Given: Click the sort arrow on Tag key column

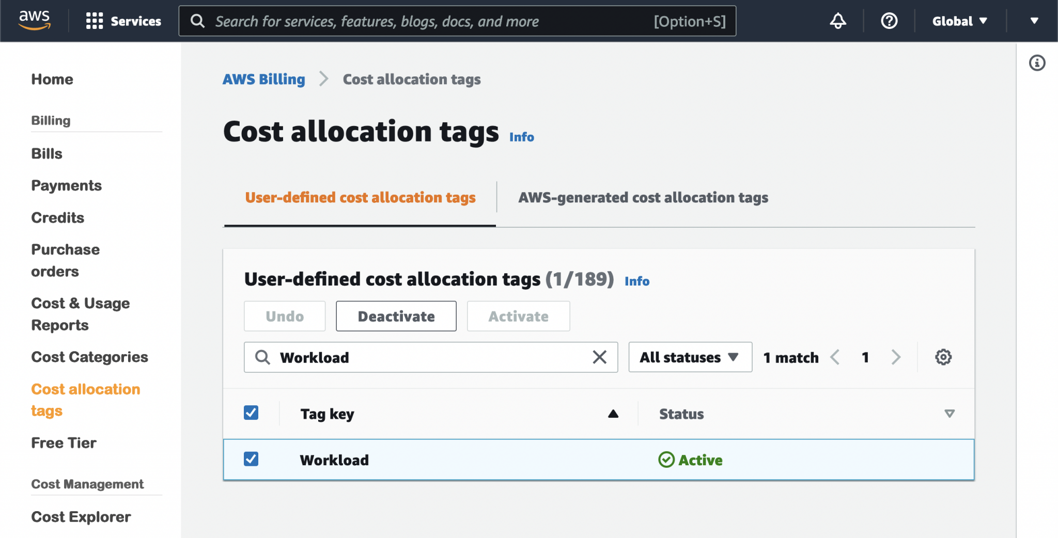Looking at the screenshot, I should coord(613,413).
